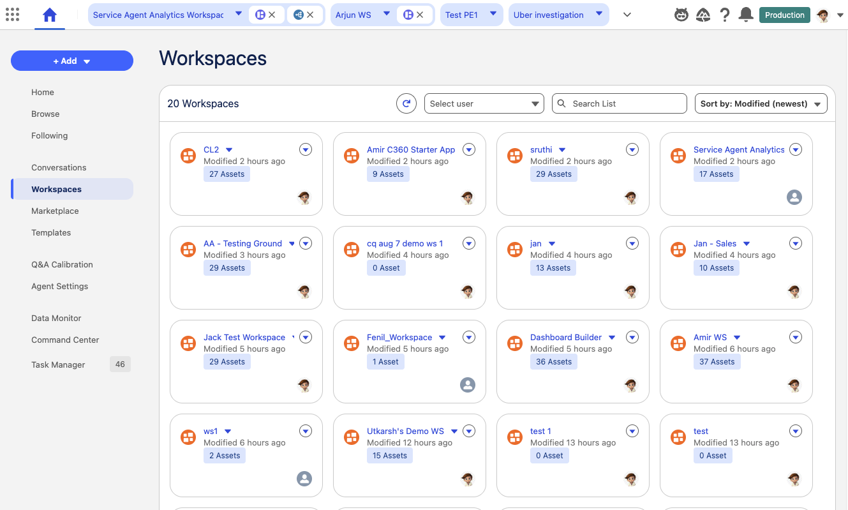Screen dimensions: 848x510
Task: Open the notifications bell icon
Action: [745, 15]
